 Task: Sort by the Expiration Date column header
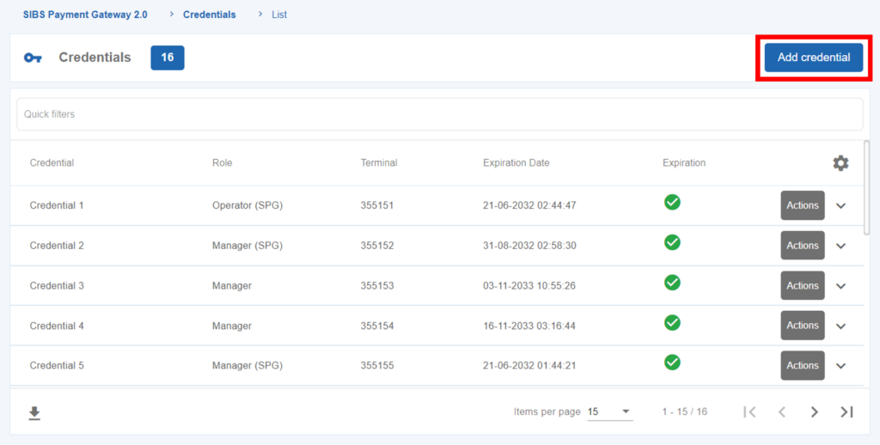[516, 163]
